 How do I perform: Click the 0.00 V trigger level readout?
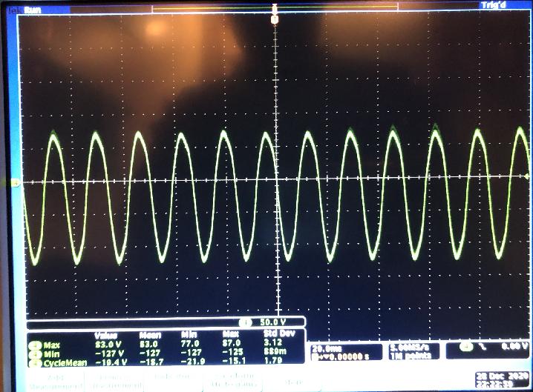515,347
